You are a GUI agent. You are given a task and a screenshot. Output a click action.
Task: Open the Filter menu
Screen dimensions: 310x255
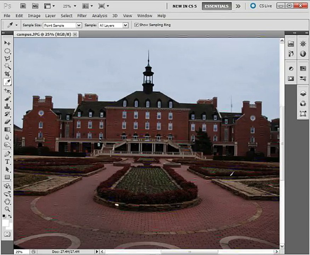coord(82,16)
